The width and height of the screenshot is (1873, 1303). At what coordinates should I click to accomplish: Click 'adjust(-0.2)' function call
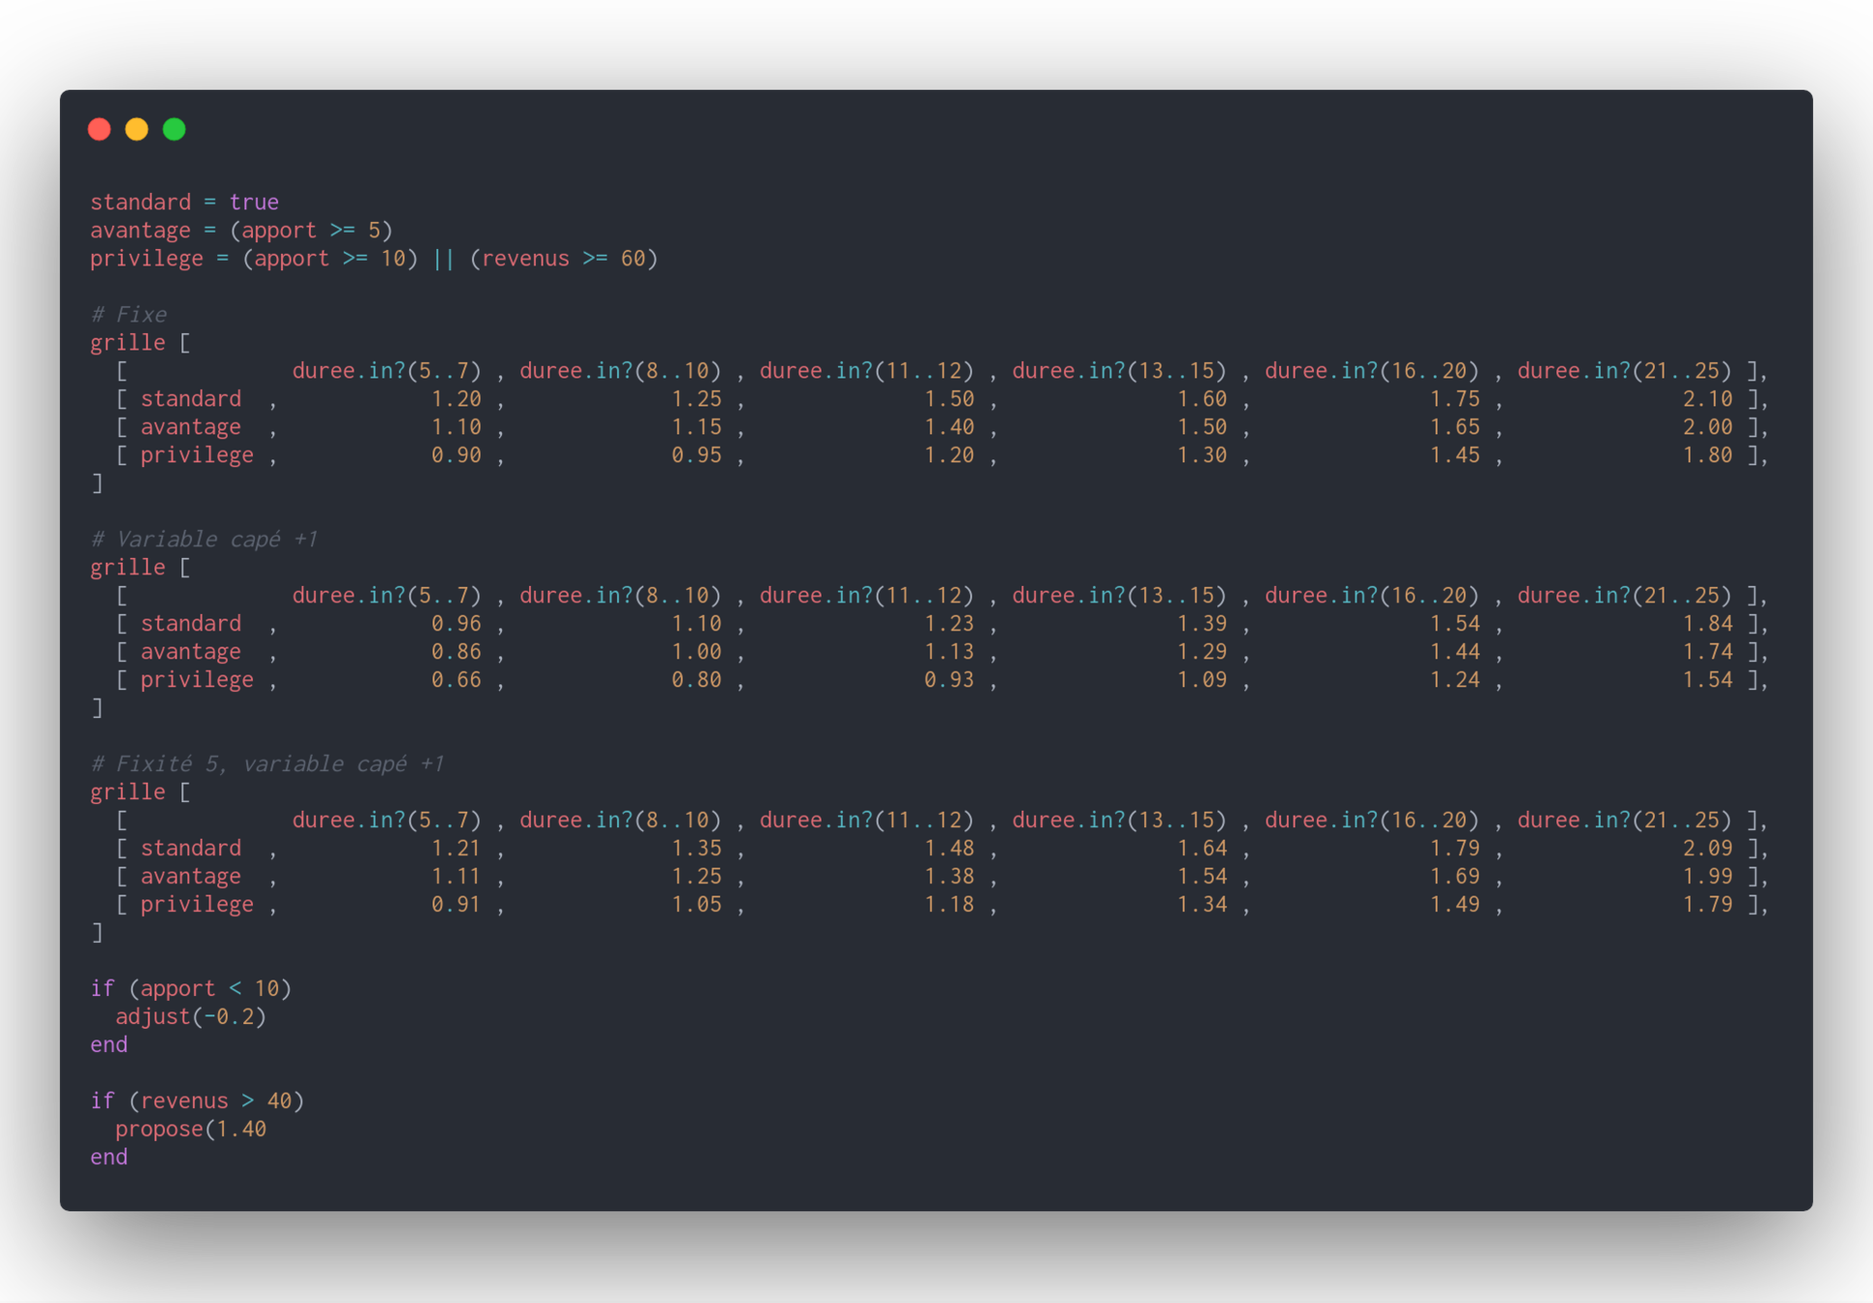[x=190, y=1016]
